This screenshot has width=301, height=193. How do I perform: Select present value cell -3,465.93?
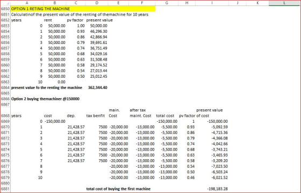219,155
